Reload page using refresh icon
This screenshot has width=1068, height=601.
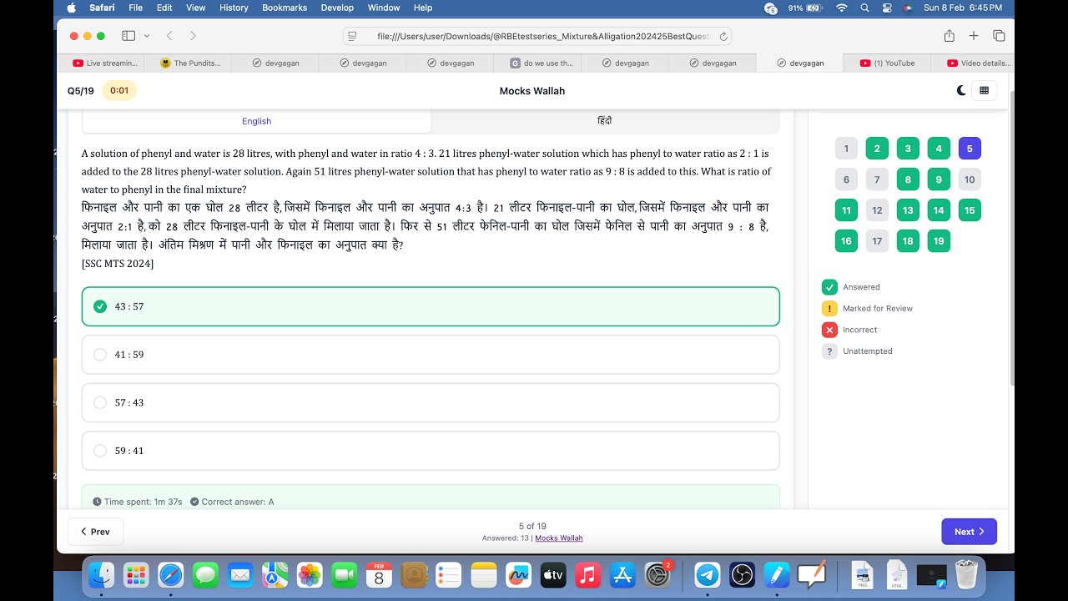click(x=723, y=36)
